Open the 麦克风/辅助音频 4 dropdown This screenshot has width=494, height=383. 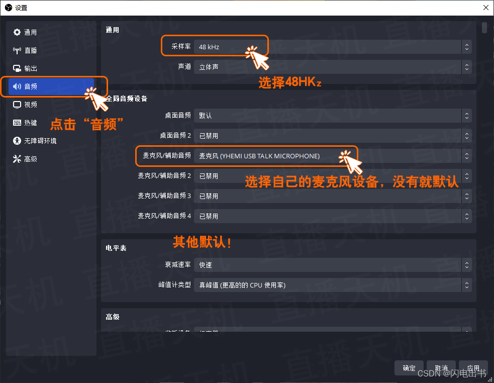coord(333,216)
